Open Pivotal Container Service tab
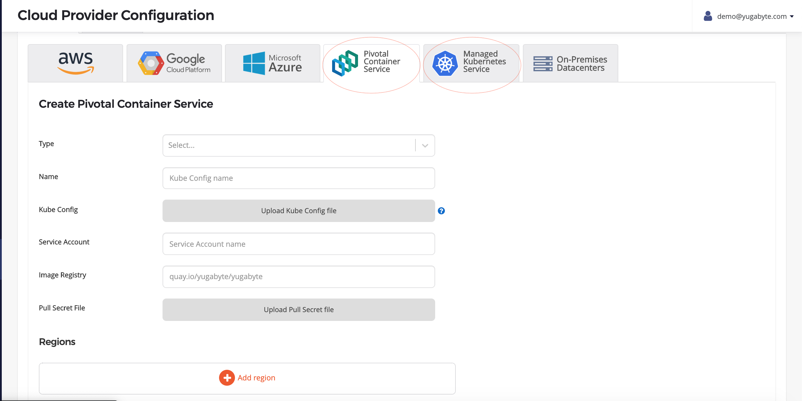This screenshot has height=401, width=802. point(372,63)
